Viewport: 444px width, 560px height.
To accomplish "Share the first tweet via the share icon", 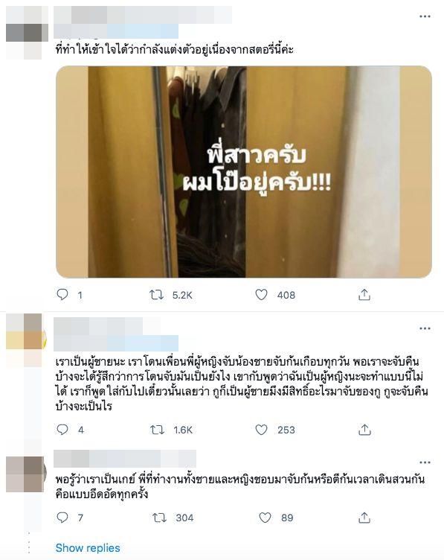I will pyautogui.click(x=364, y=295).
